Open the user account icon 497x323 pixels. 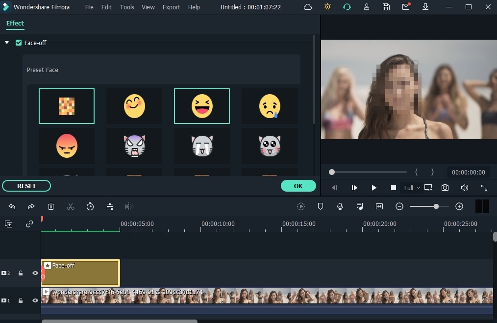(367, 7)
